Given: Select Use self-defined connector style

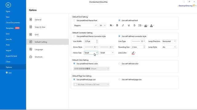Looking at the screenshot, I should 119,36.
